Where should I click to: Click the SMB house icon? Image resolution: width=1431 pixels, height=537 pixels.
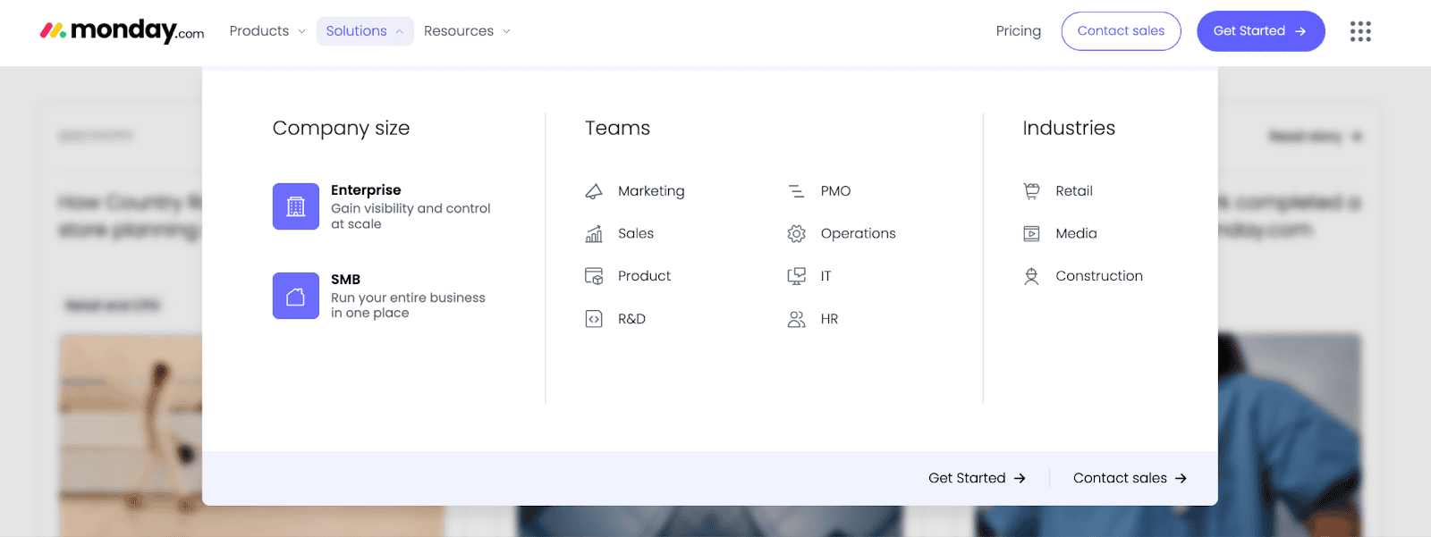[x=296, y=296]
